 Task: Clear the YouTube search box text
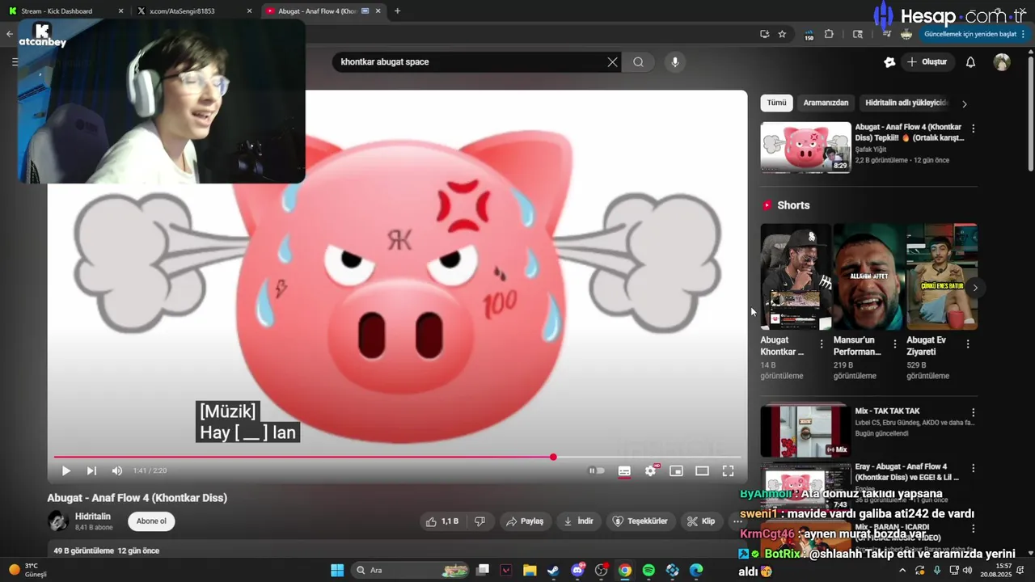(x=612, y=62)
